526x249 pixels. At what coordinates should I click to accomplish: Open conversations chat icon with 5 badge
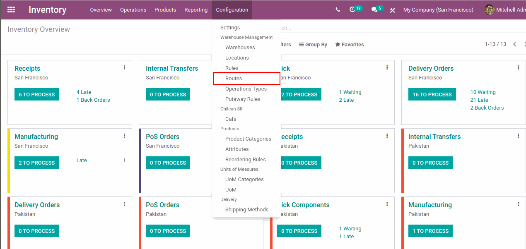374,10
